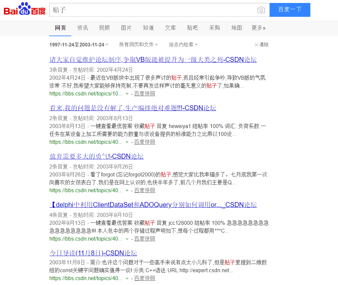Open 百度快照 for the third result
Image resolution: width=338 pixels, height=285 pixels.
(144, 191)
